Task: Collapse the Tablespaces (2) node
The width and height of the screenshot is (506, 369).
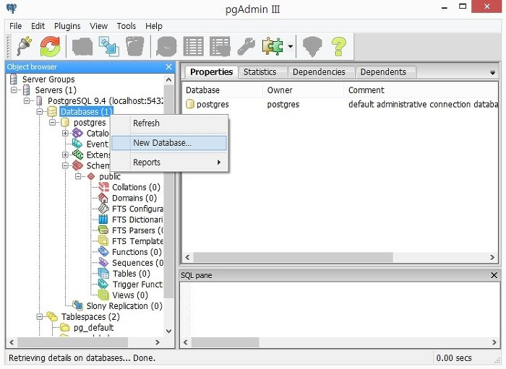Action: point(39,317)
